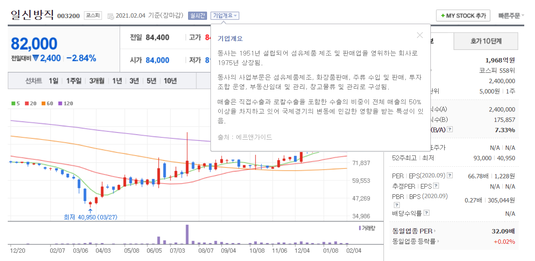The width and height of the screenshot is (535, 261).
Task: Click the help icon next to 배당수익률
Action: click(426, 213)
